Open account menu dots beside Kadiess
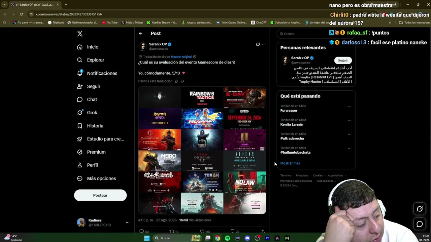431x242 pixels. pos(128,223)
